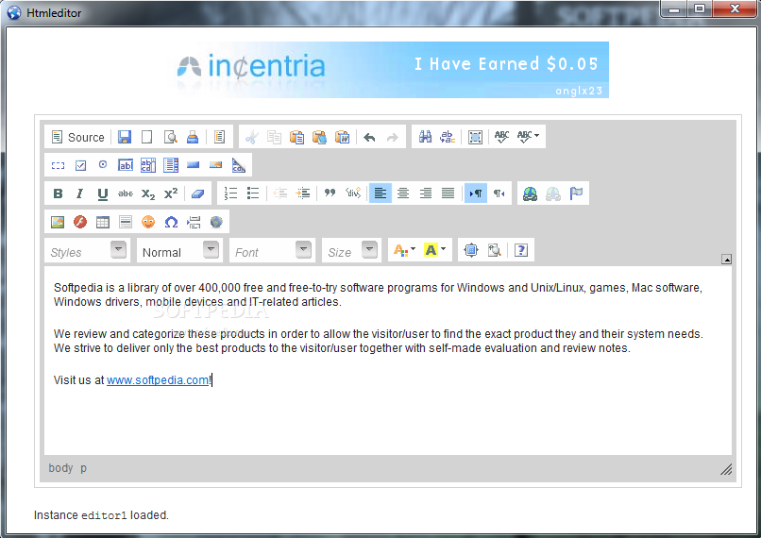Insert a Radio Button field
Viewport: 761px width, 538px height.
(103, 165)
